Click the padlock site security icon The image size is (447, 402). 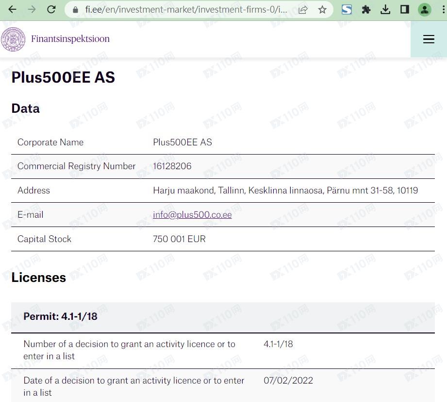75,10
